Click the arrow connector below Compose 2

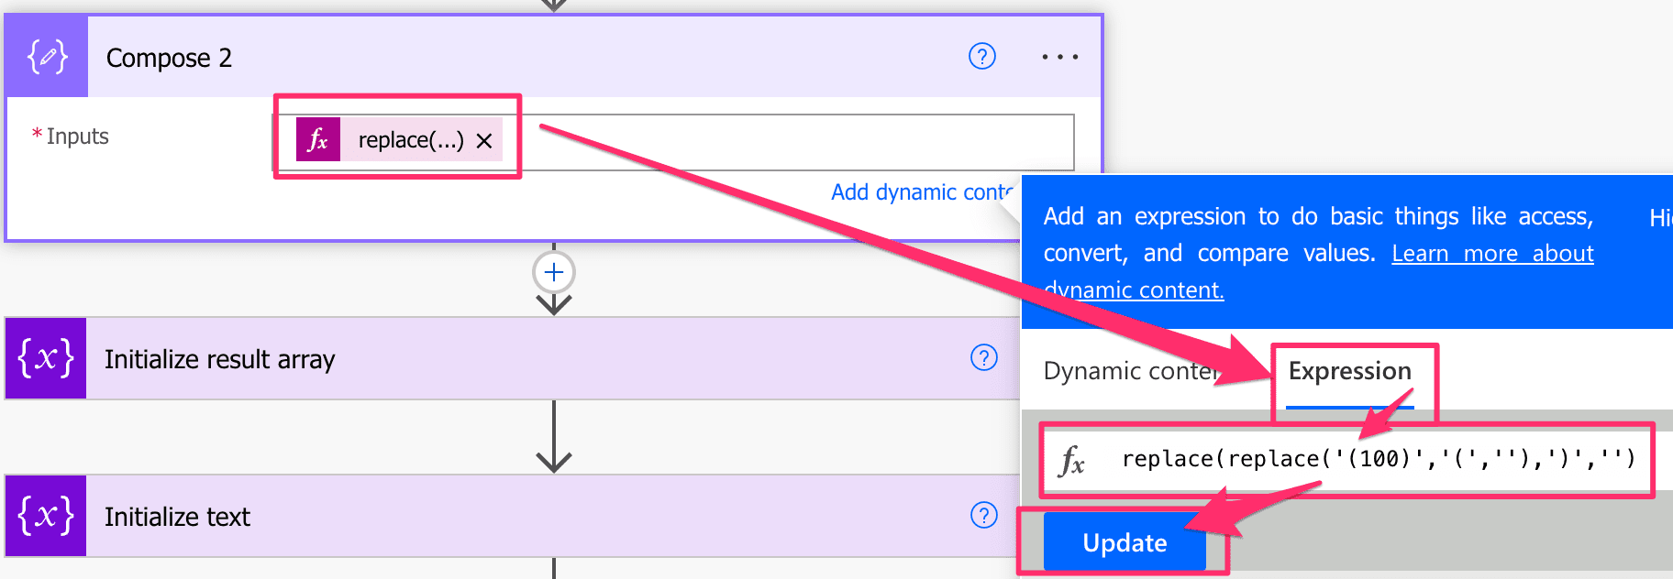(x=552, y=302)
